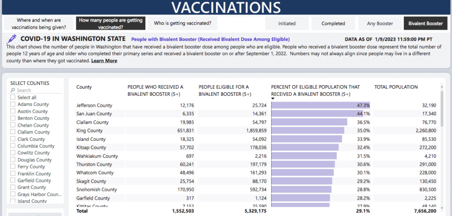Screen dimensions: 452x216
Task: Sort by the County column header
Action: click(84, 87)
